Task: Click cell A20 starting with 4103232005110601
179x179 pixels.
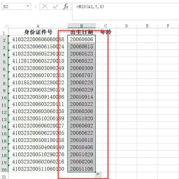Action: (x=38, y=169)
